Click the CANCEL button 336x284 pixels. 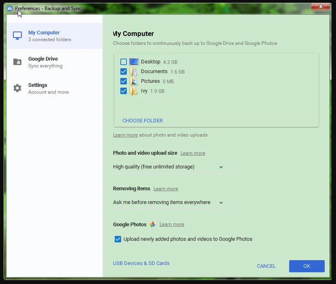point(266,266)
